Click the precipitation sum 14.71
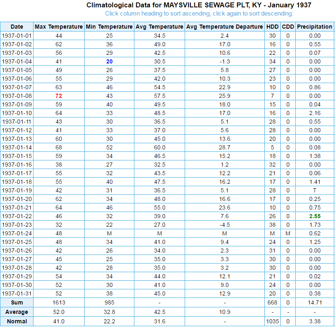This screenshot has height=327, width=335. [315, 302]
